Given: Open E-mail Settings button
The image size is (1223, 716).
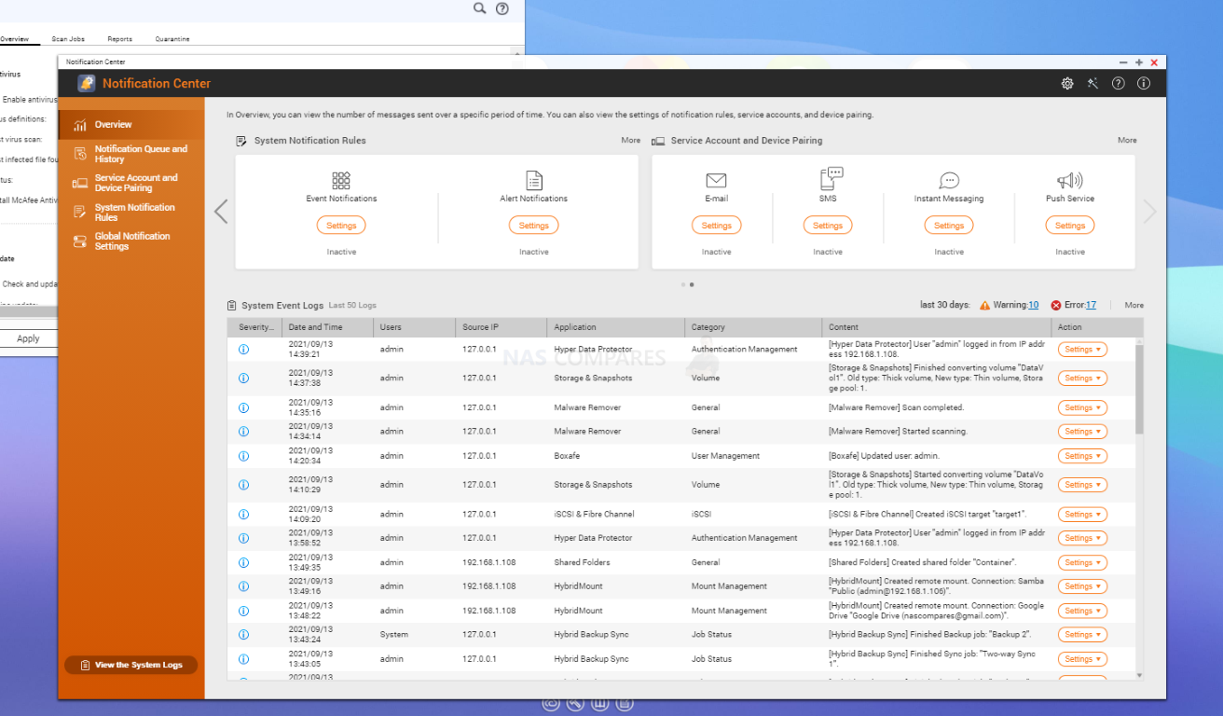Looking at the screenshot, I should (x=716, y=226).
